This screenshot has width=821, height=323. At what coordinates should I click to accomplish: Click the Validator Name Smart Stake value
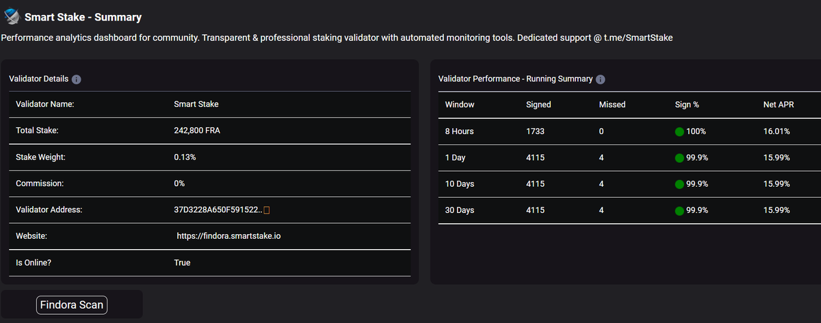tap(196, 105)
